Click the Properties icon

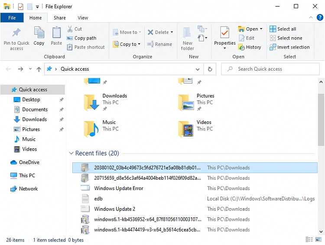click(x=224, y=32)
